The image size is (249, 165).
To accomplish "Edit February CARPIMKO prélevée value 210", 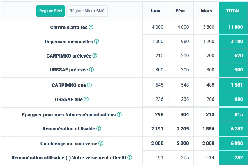I will pyautogui.click(x=185, y=55).
